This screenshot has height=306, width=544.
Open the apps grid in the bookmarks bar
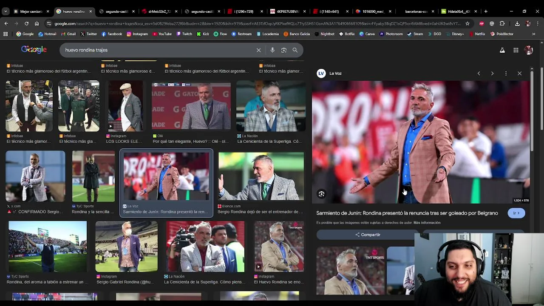(6, 34)
